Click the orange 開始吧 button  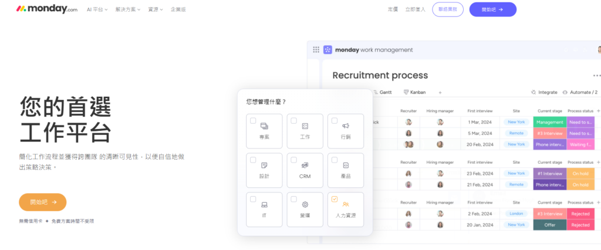[42, 202]
